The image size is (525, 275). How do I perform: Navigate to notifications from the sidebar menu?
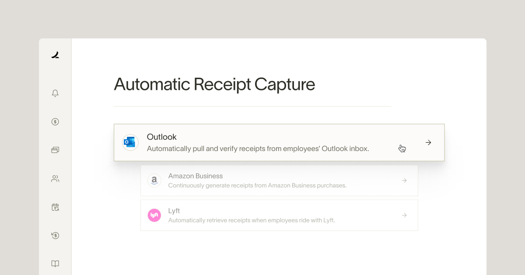click(x=55, y=93)
